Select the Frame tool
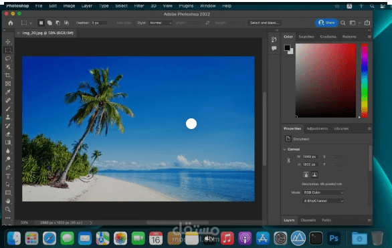 tap(8, 84)
